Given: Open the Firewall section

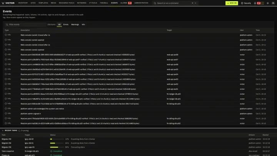Looking at the screenshot, I should click(104, 3).
